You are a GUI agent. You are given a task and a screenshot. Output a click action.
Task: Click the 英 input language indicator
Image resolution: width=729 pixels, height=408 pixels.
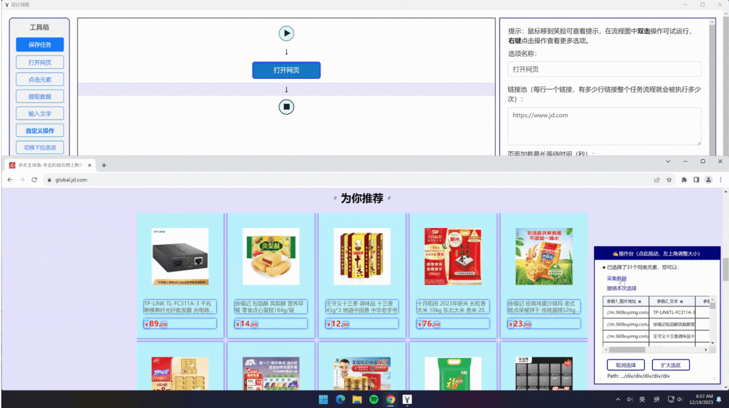642,400
